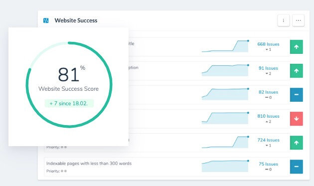Screen dimensions: 314x186
Task: Click Priority label under 'Indexable pages' row
Action: [x=56, y=171]
